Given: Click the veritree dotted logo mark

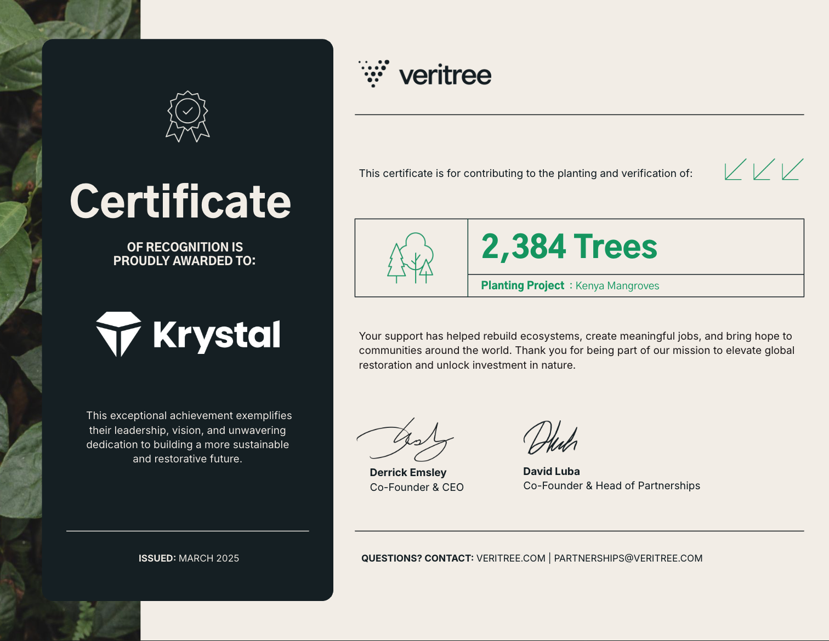Looking at the screenshot, I should click(374, 73).
